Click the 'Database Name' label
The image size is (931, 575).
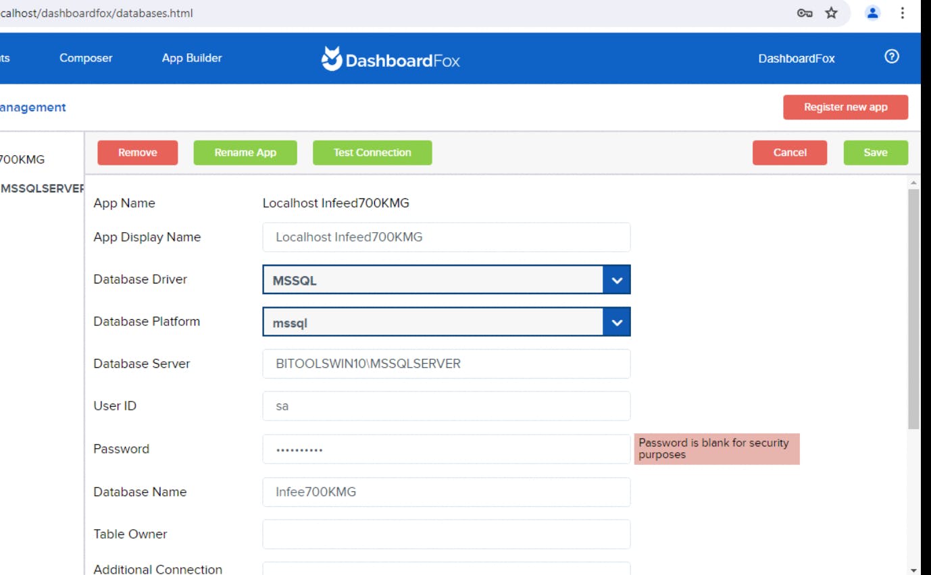coord(140,492)
